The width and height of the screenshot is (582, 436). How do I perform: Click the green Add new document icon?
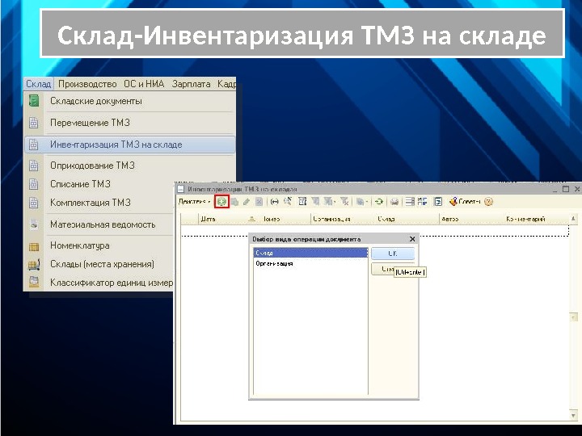click(222, 201)
